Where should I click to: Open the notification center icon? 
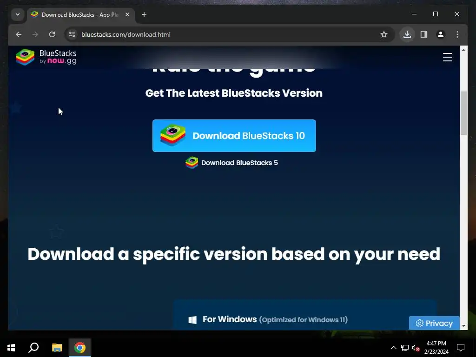coord(461,348)
